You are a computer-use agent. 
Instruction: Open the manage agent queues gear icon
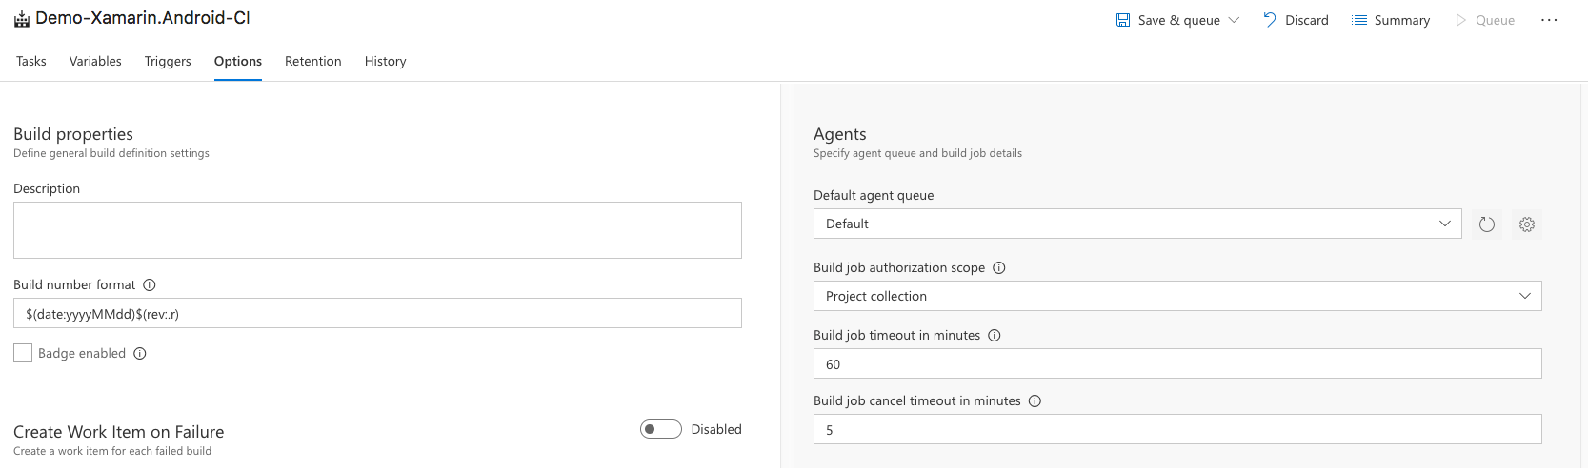1527,224
